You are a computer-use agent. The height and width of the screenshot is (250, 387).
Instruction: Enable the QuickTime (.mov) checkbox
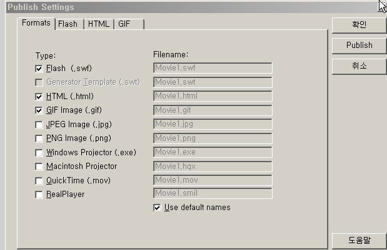39,181
